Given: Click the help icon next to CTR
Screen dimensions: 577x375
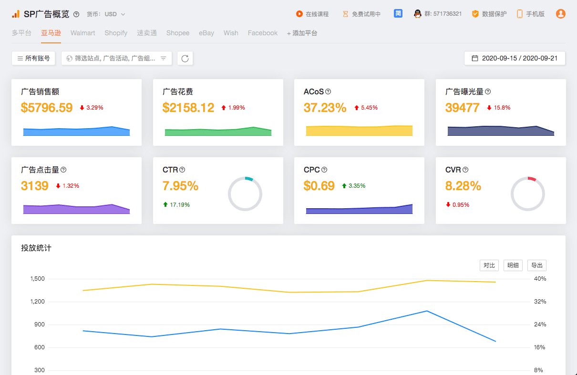Looking at the screenshot, I should [182, 170].
